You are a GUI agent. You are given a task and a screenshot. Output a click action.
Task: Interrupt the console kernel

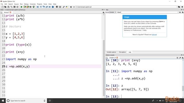(x=177, y=58)
